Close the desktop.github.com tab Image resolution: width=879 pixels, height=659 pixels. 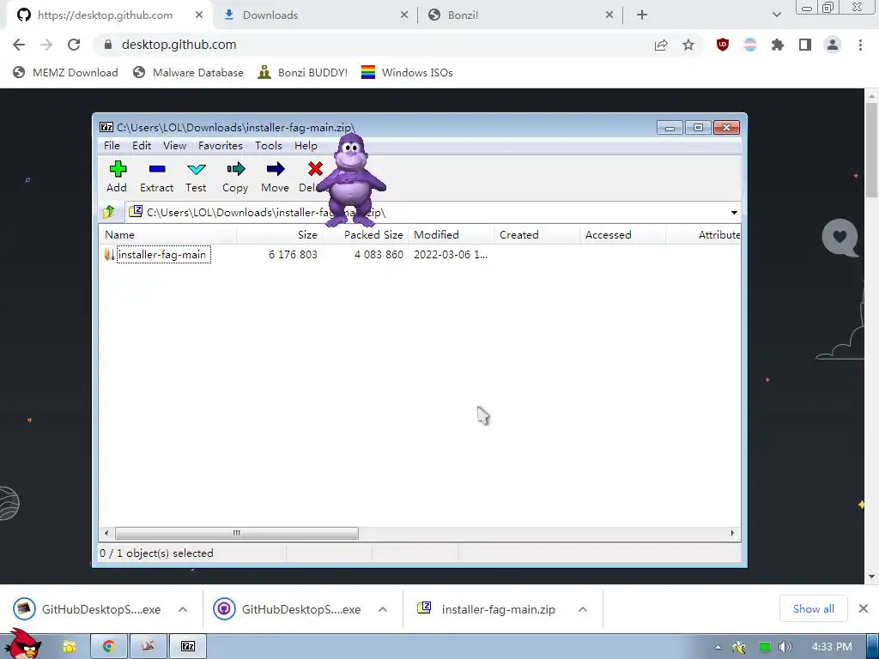tap(199, 15)
